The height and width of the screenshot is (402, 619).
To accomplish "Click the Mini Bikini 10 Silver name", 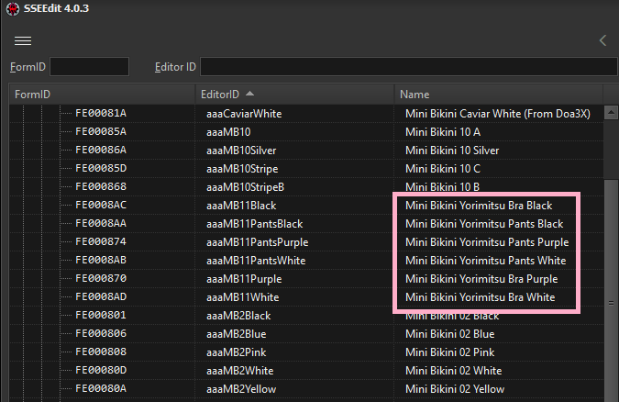I will coord(452,151).
